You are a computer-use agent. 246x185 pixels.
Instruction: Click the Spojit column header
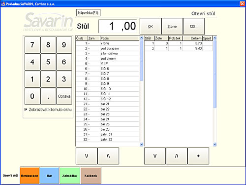(x=207, y=38)
